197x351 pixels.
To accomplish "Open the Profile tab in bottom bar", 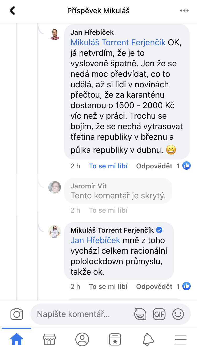I will [x=82, y=339].
